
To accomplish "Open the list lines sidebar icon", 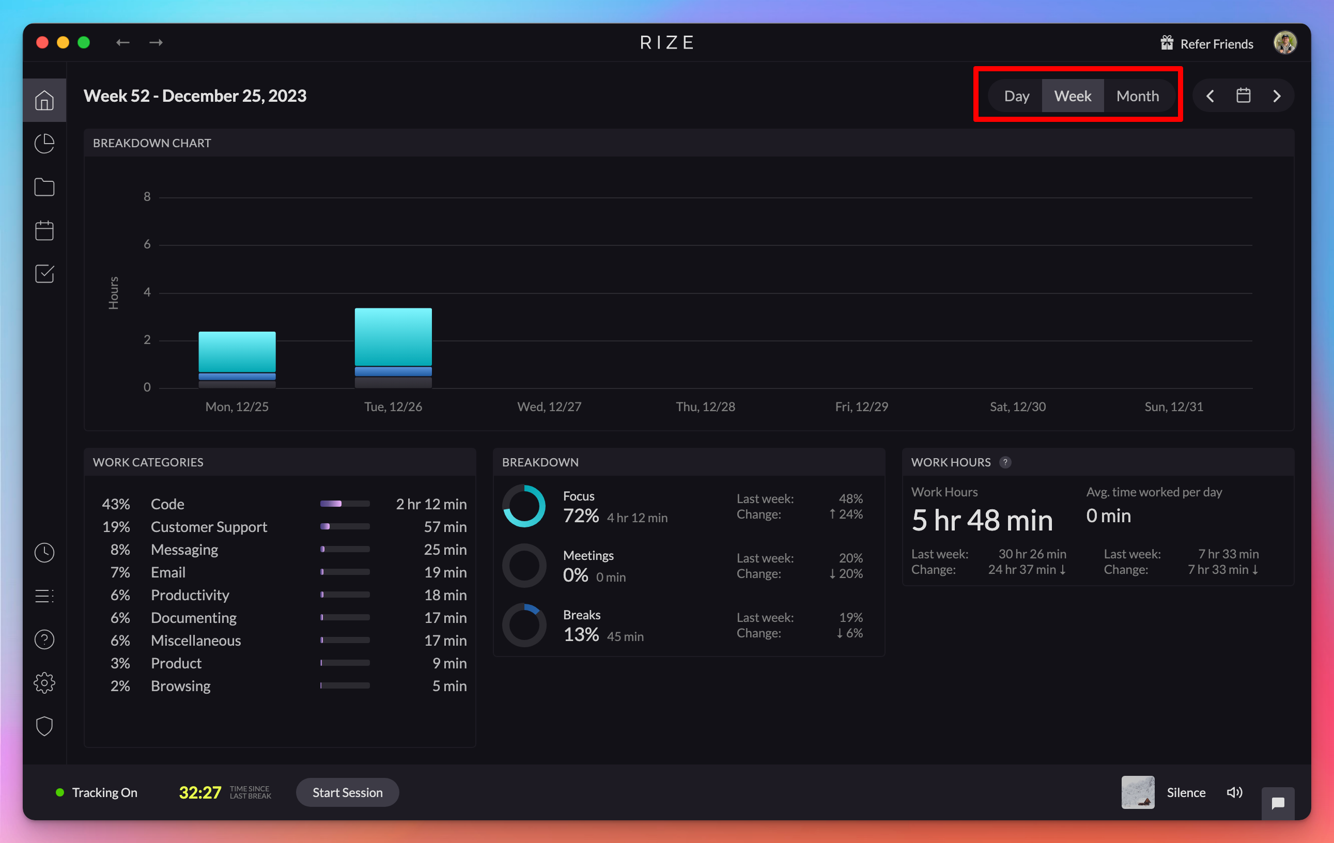I will coord(44,596).
